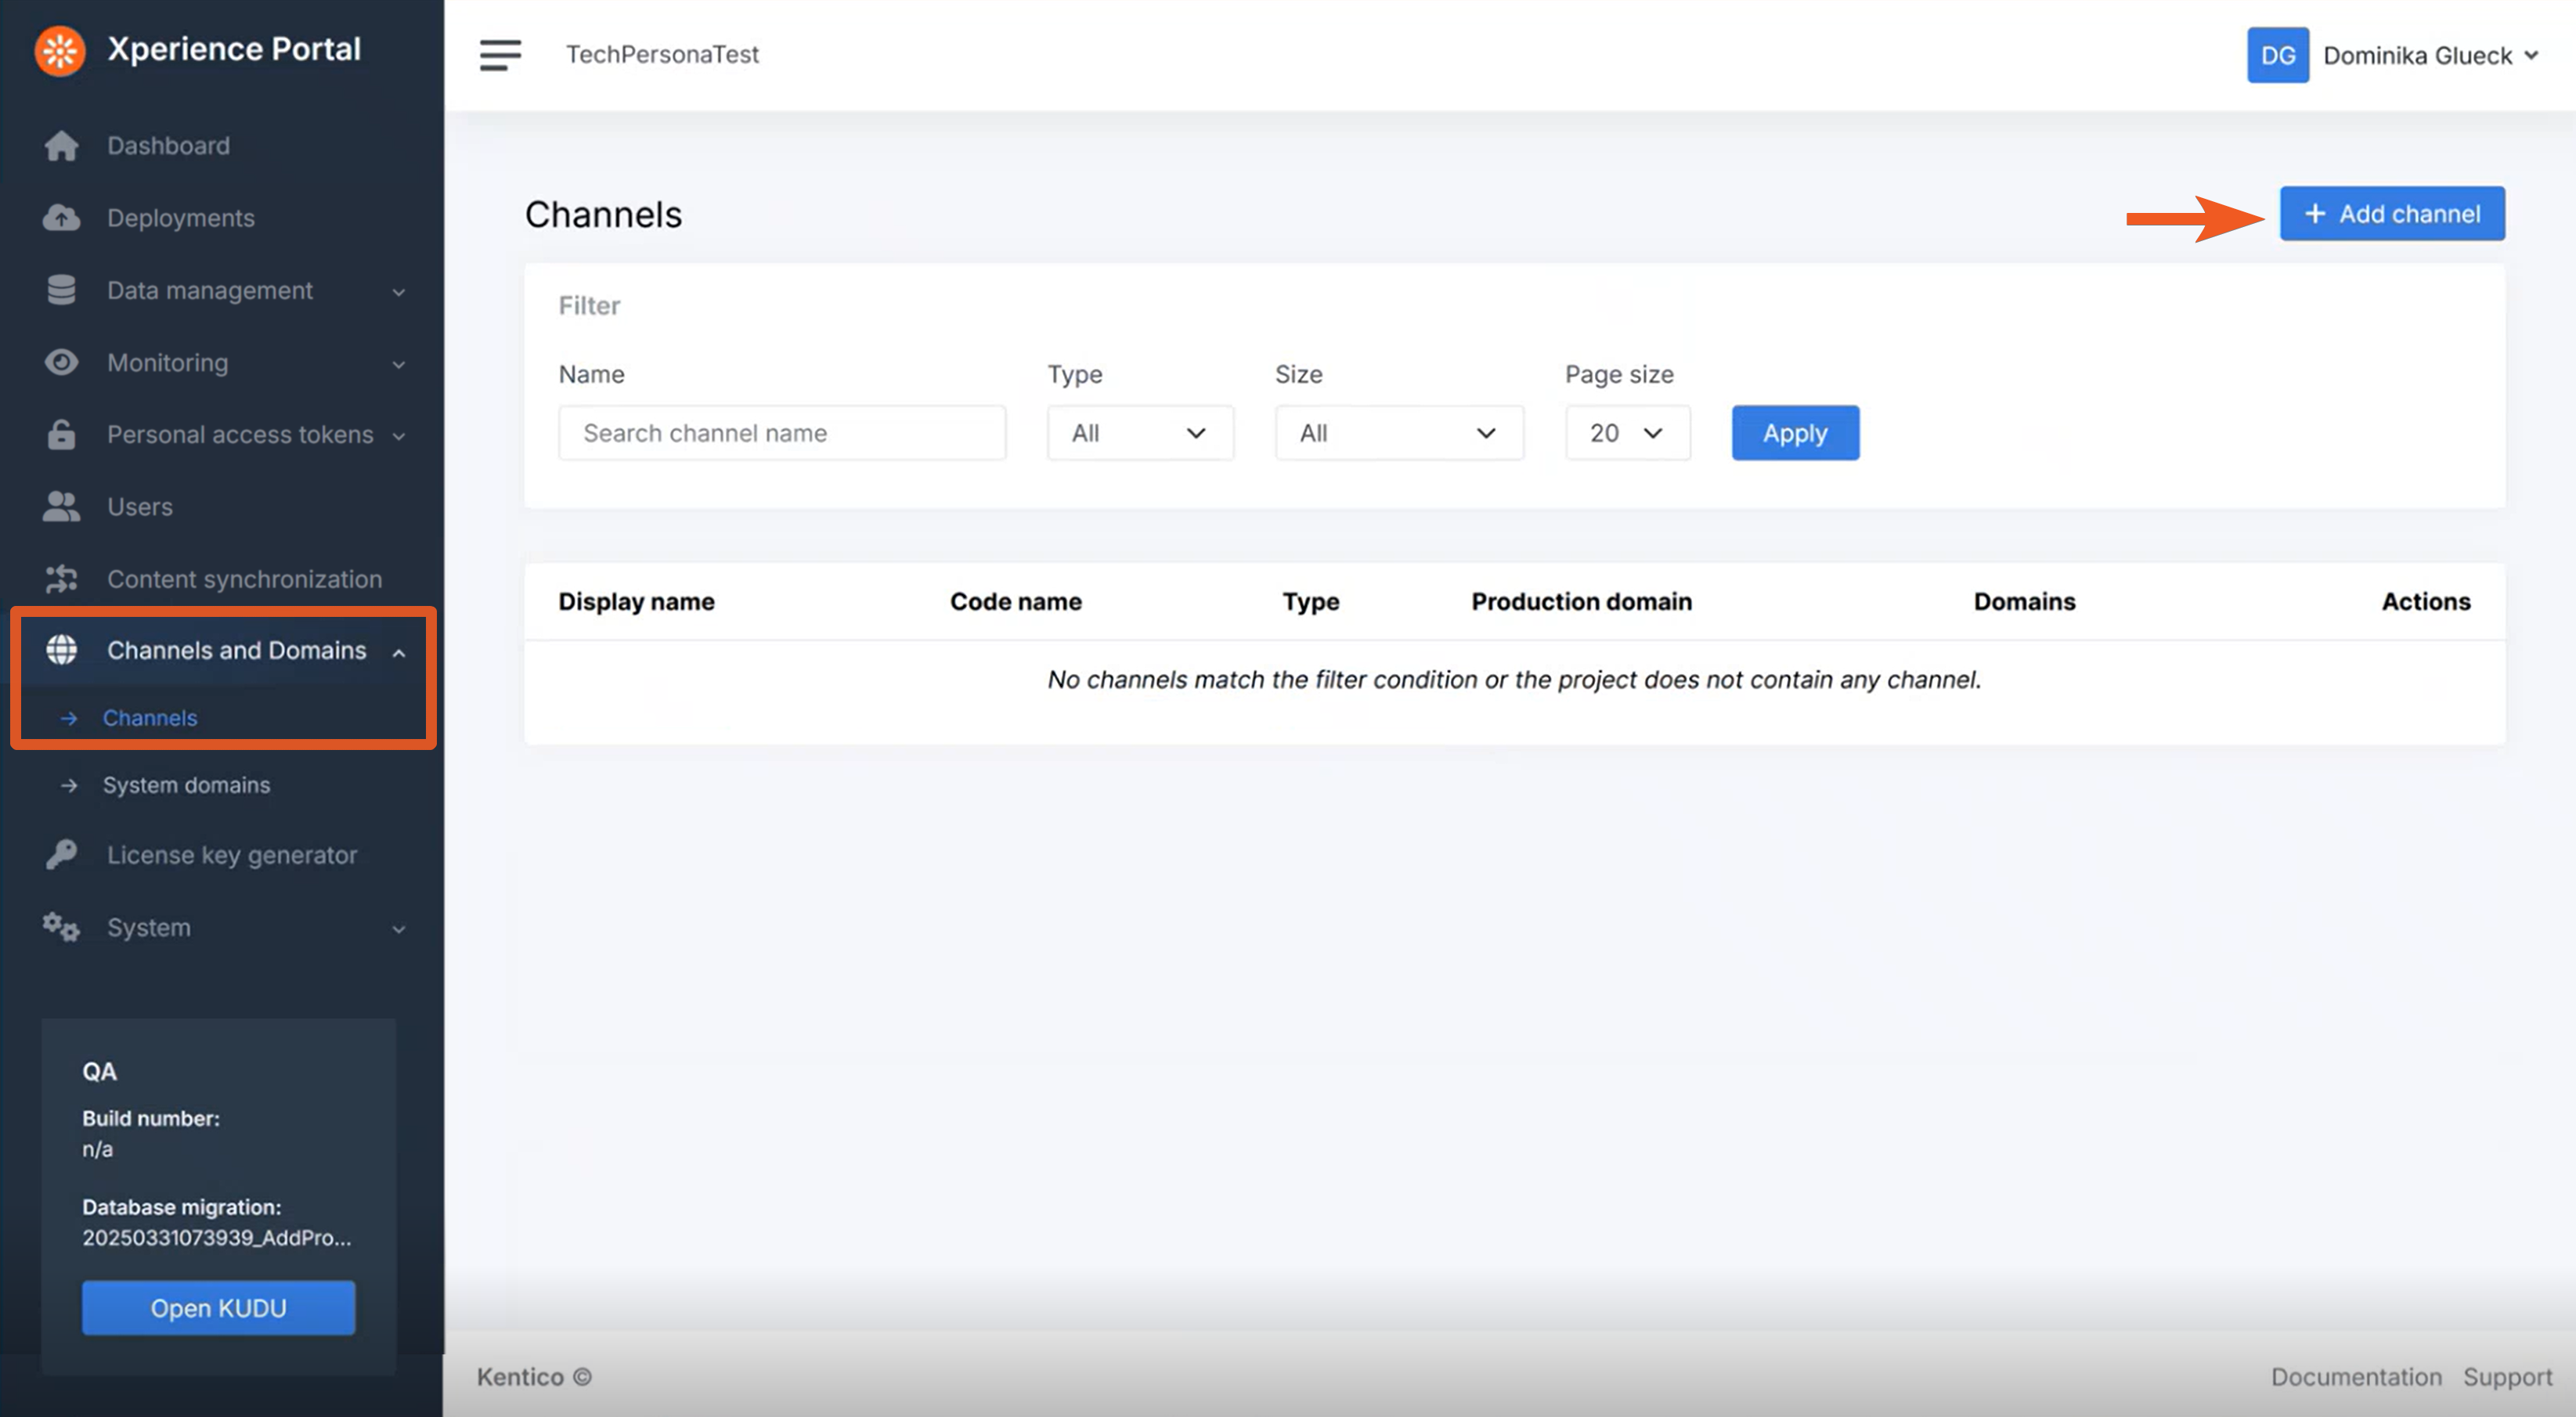2576x1417 pixels.
Task: Click the License key generator key icon
Action: click(x=61, y=855)
